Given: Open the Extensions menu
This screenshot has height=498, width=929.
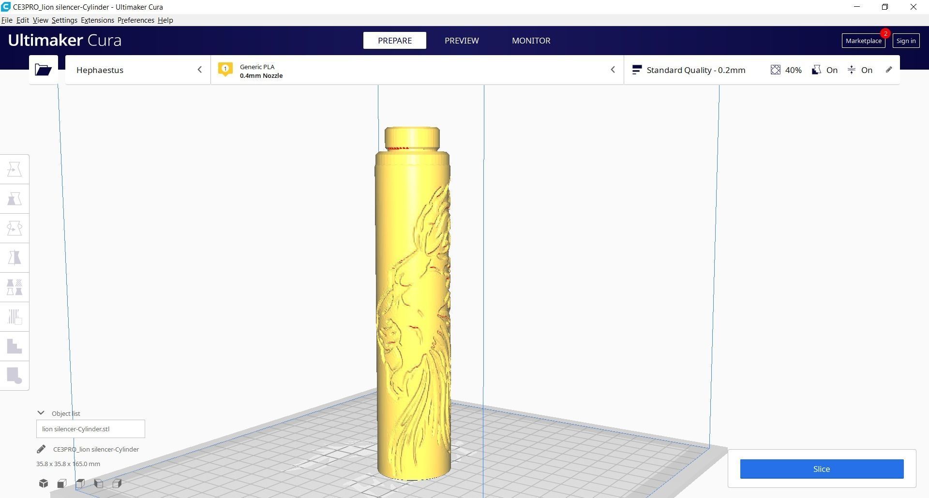Looking at the screenshot, I should 97,20.
